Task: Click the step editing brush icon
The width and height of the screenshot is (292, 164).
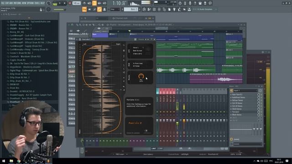Action: 94,9
